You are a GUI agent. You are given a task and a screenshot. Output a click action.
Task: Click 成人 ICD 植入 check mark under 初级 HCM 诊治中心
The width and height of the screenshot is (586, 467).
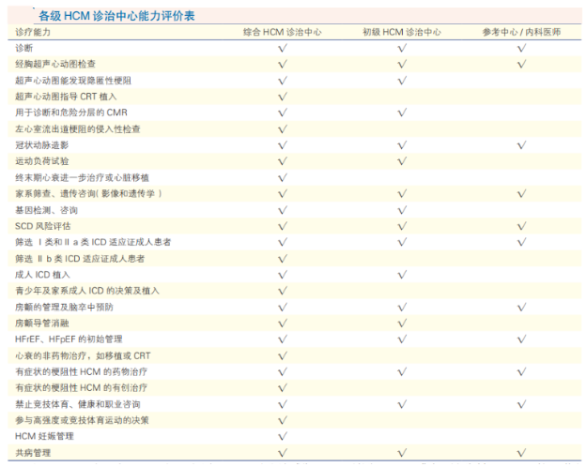[x=402, y=275]
